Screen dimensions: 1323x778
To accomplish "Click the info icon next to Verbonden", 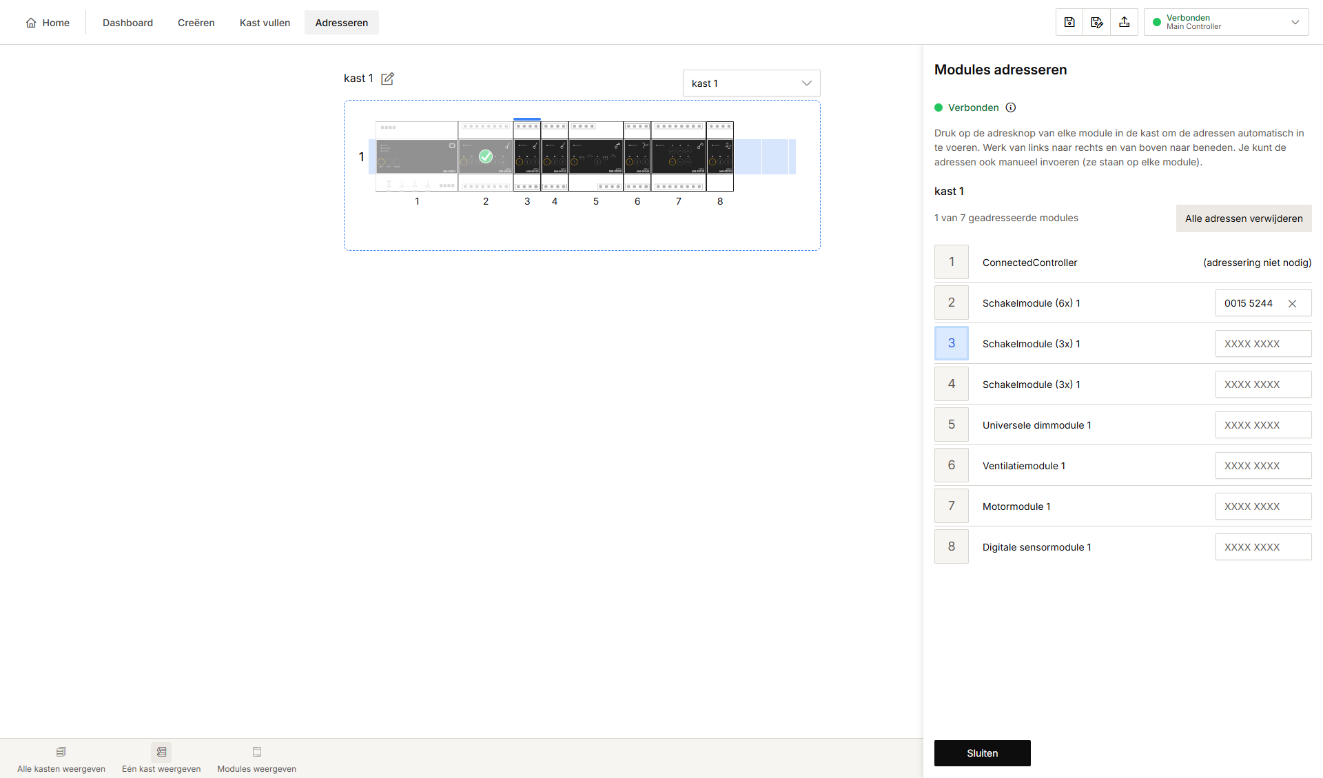I will click(x=1011, y=108).
